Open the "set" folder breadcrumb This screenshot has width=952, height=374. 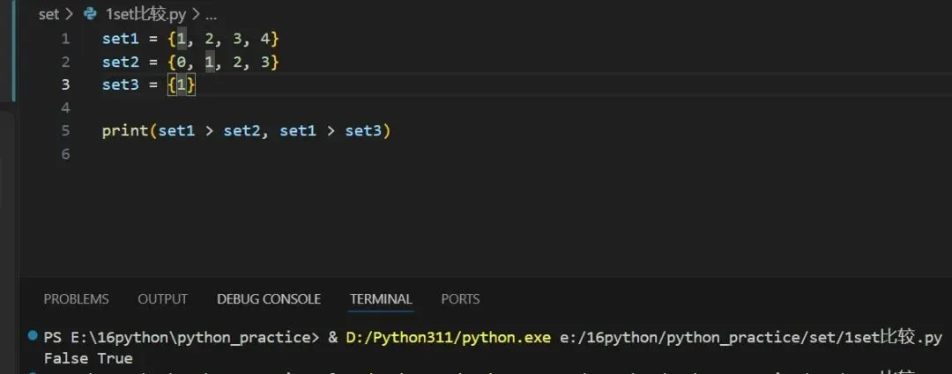coord(49,15)
